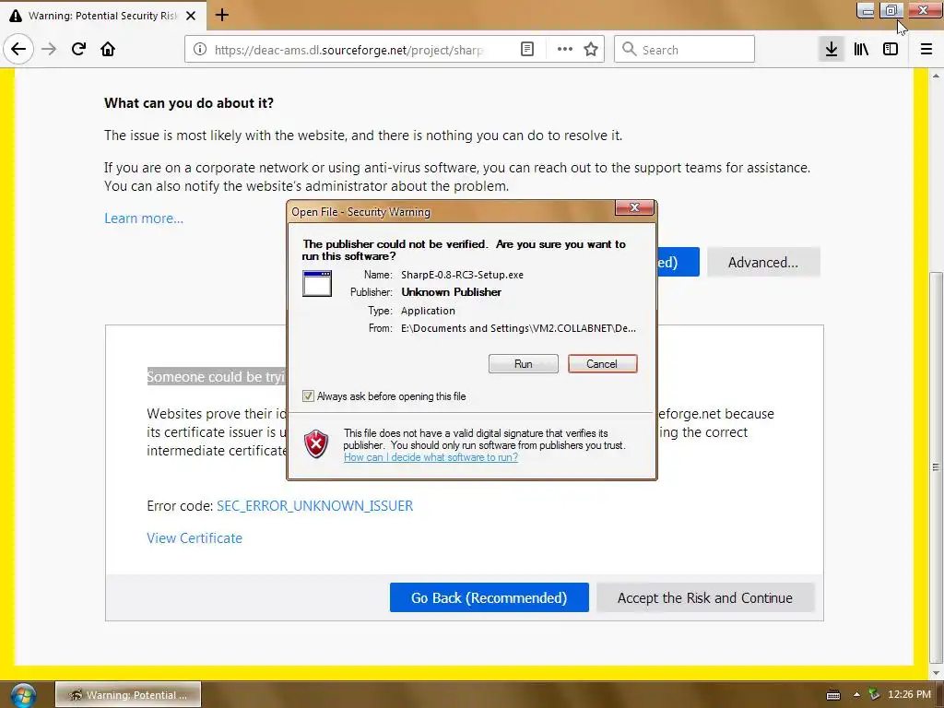Show site information icon in address bar

200,50
